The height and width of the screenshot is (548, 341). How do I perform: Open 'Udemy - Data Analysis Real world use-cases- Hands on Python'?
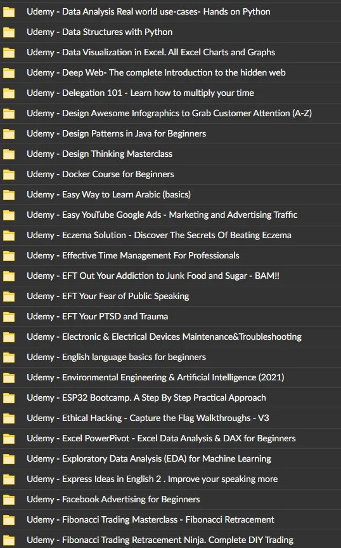[x=148, y=11]
